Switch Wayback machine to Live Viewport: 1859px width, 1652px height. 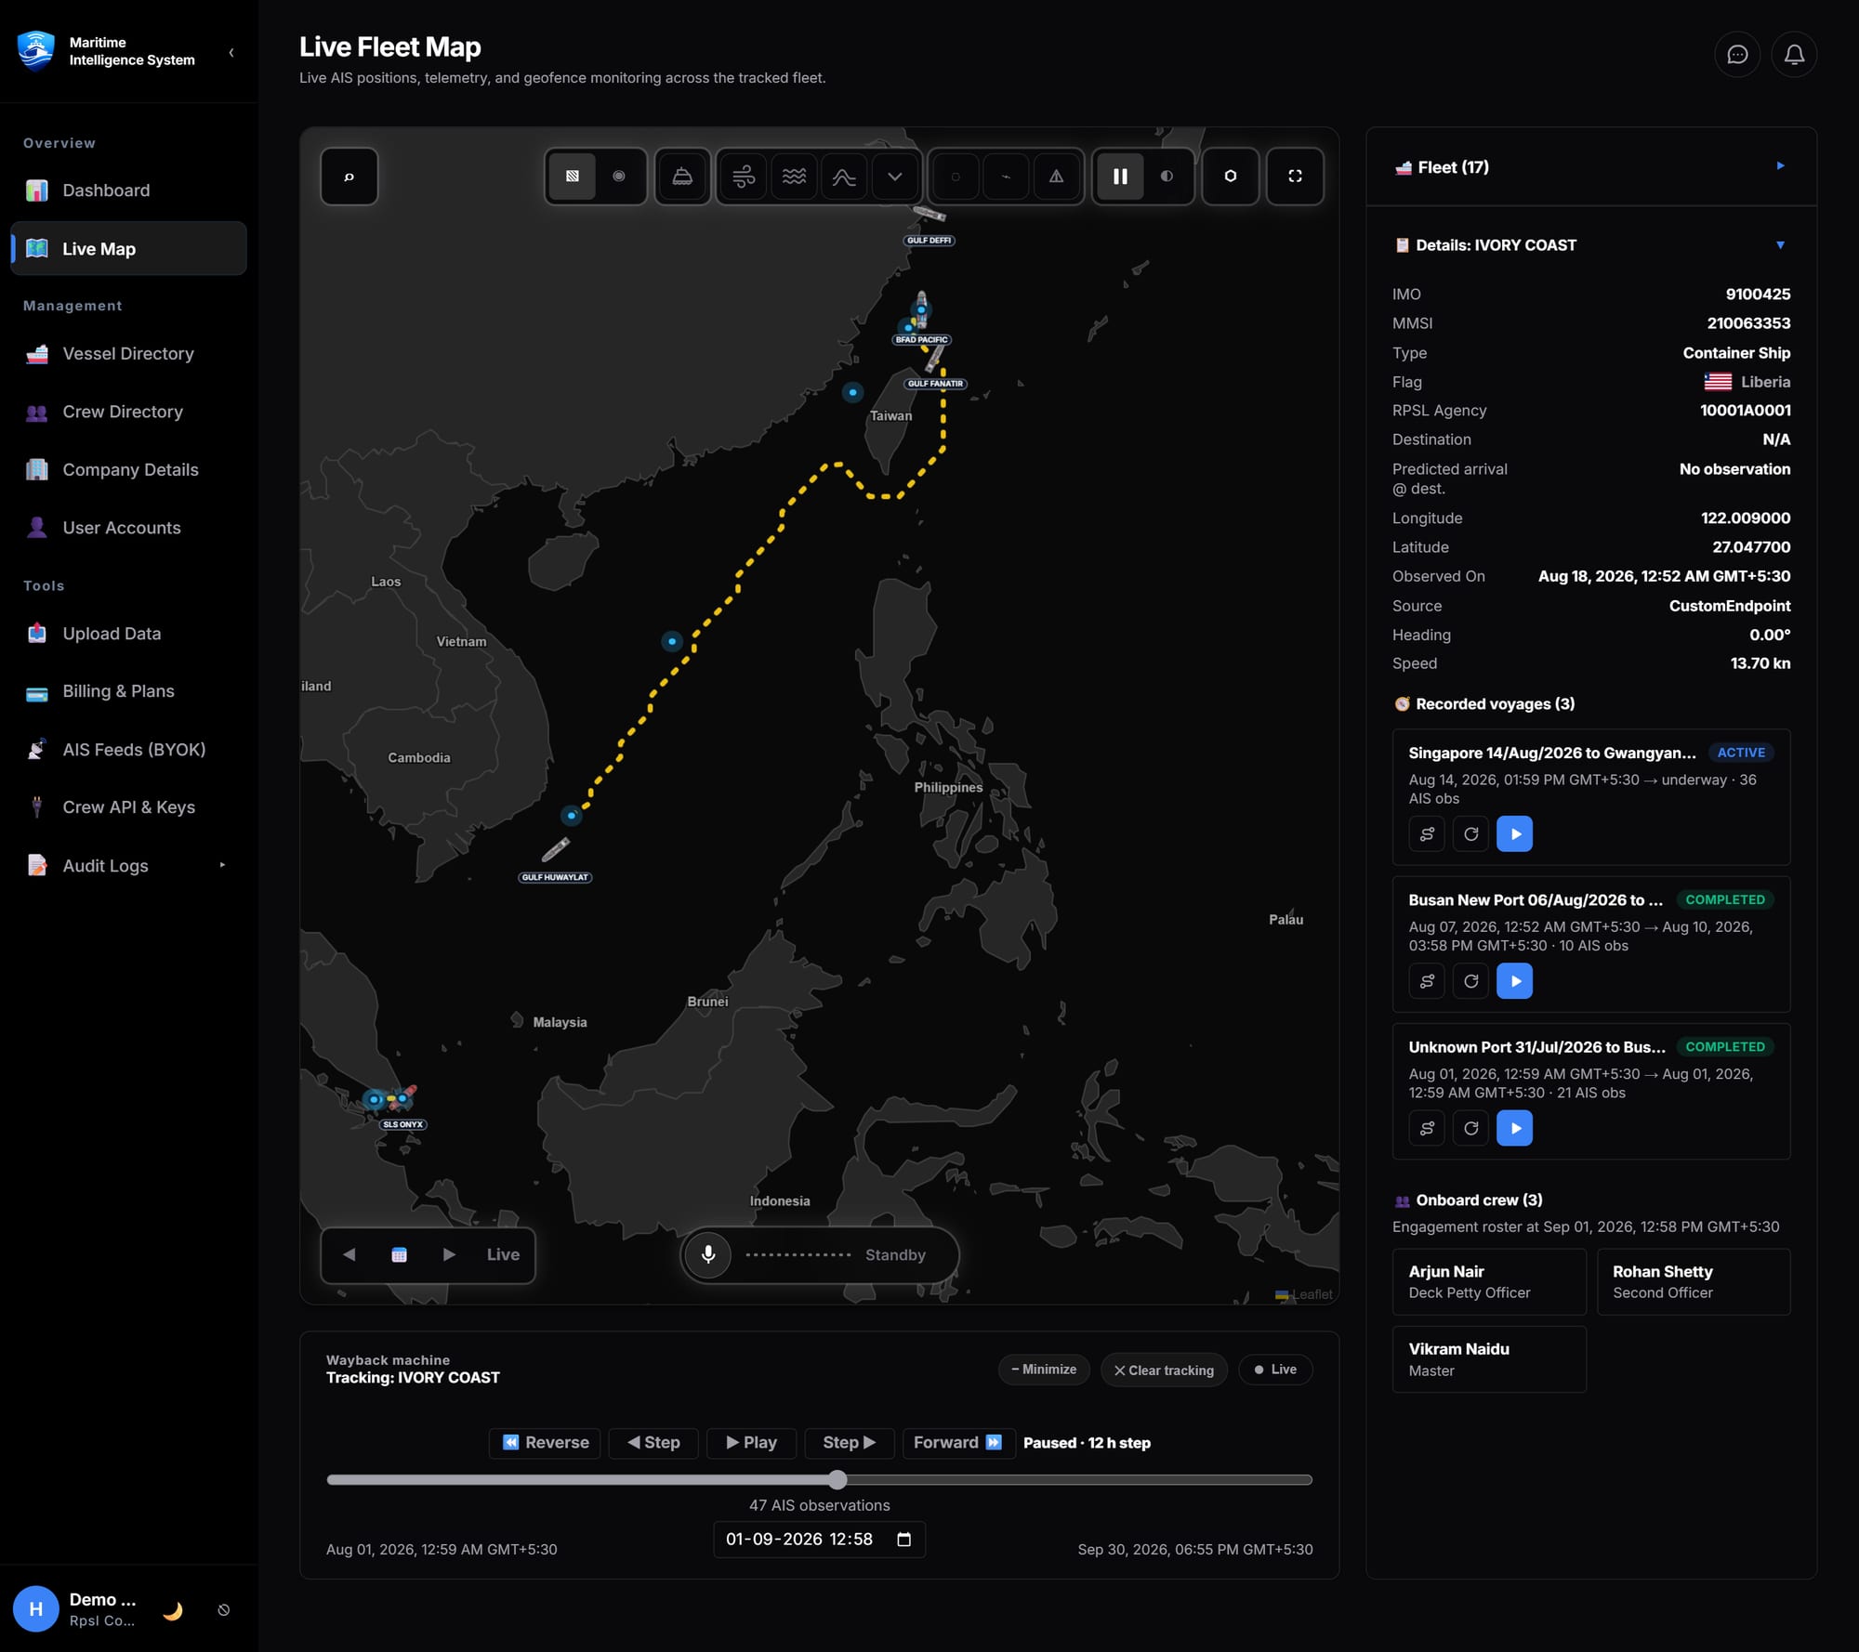click(1275, 1370)
